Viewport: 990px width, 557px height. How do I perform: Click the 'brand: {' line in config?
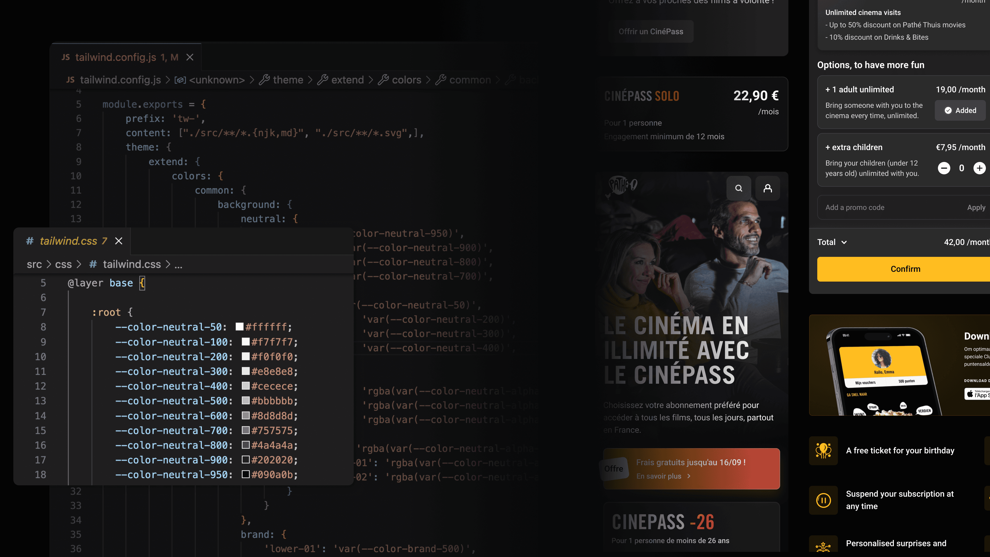(264, 534)
